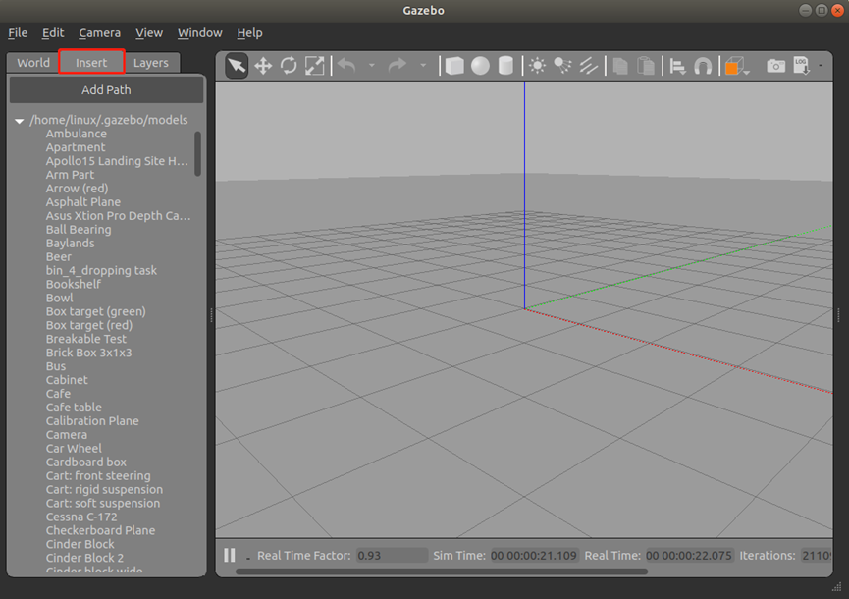The image size is (849, 599).
Task: Open the Help menu
Action: click(249, 33)
